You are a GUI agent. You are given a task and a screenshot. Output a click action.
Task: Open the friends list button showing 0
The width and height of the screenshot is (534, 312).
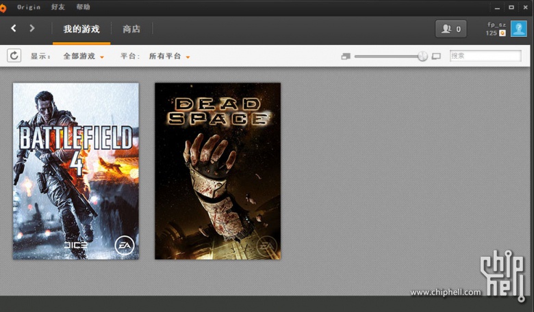451,29
